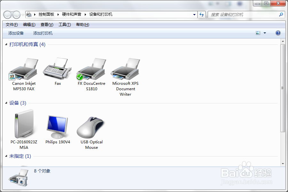Go to 硬件和声音 in the breadcrumb
288x192 pixels.
(72, 14)
